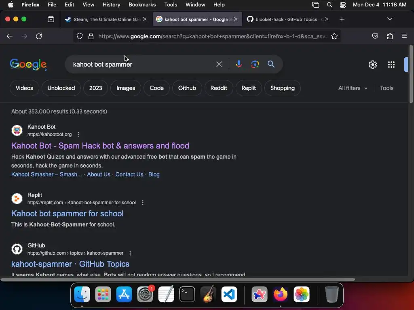The image size is (414, 310).
Task: Open the History menu
Action: coord(111,5)
